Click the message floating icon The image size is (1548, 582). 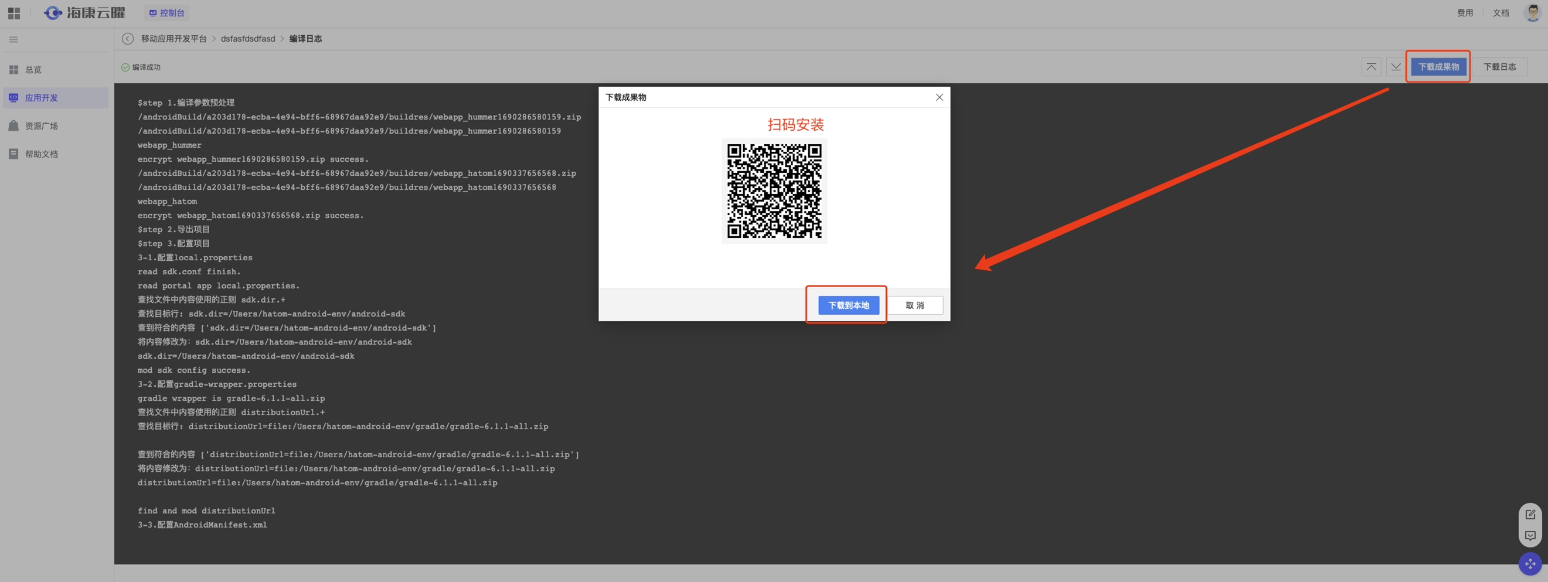pyautogui.click(x=1530, y=536)
